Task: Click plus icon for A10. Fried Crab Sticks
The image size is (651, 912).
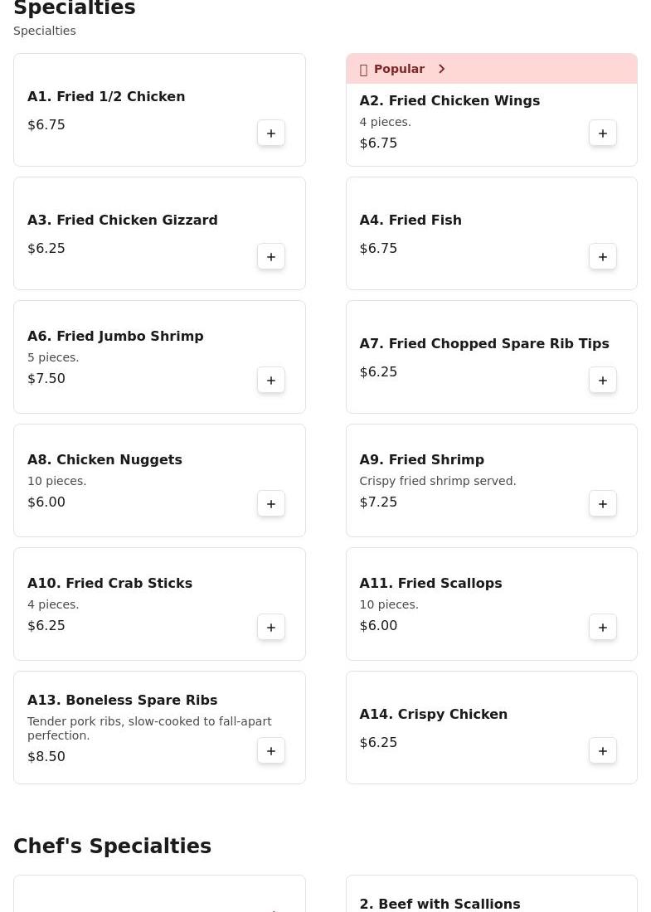Action: point(271,627)
